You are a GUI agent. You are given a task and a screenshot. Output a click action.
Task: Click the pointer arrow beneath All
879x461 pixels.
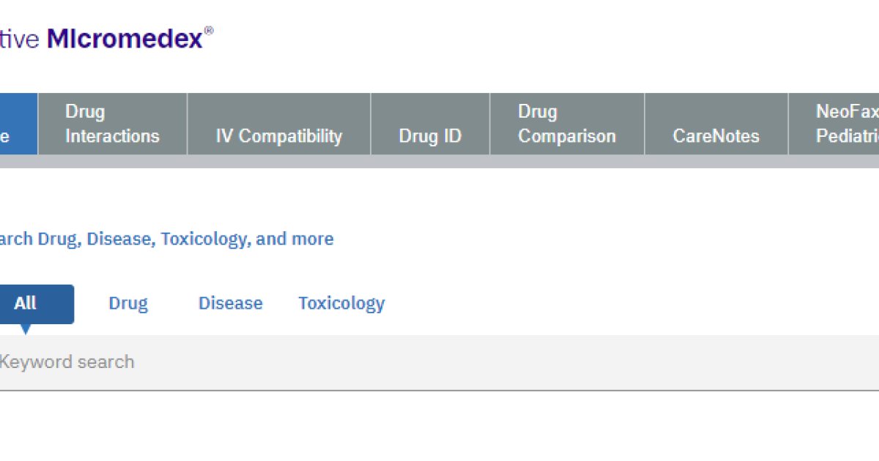click(26, 329)
